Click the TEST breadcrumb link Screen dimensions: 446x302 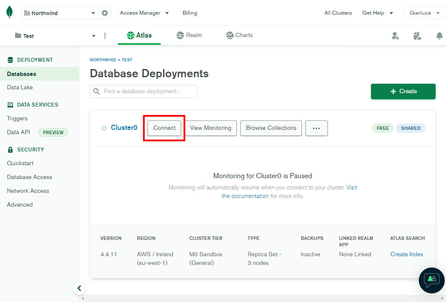[127, 60]
